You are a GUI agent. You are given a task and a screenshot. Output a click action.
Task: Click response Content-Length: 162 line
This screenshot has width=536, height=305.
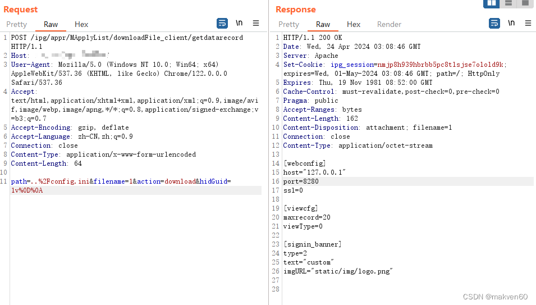pos(320,119)
